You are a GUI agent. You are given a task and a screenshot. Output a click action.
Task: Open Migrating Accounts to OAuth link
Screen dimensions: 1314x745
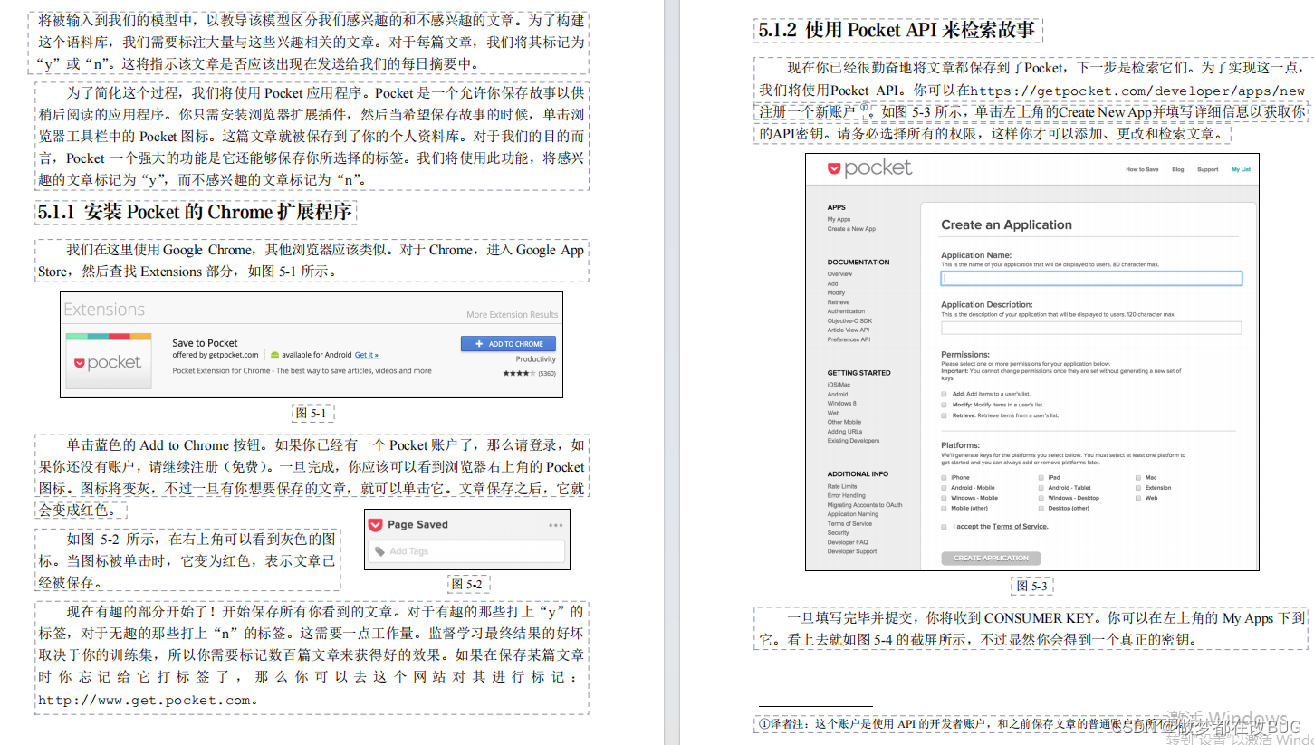865,505
